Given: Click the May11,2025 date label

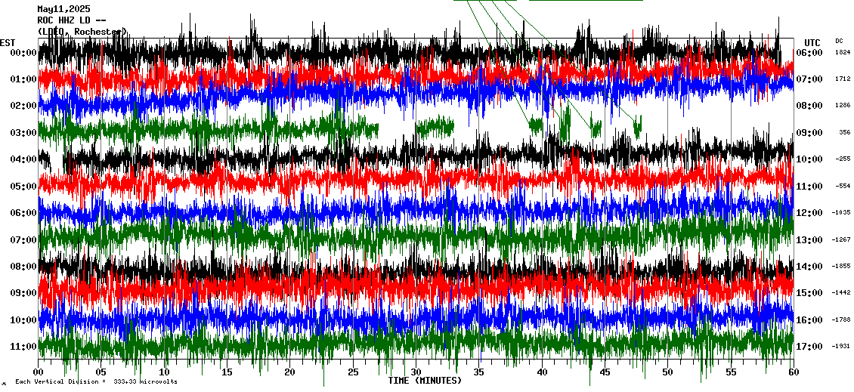Looking at the screenshot, I should 63,9.
